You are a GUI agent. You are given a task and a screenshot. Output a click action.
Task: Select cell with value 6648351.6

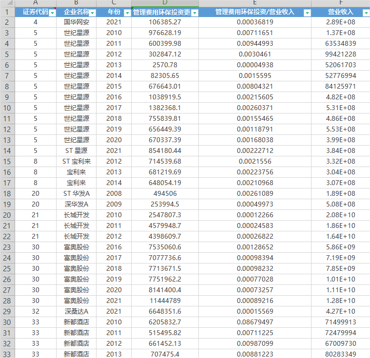[165, 312]
